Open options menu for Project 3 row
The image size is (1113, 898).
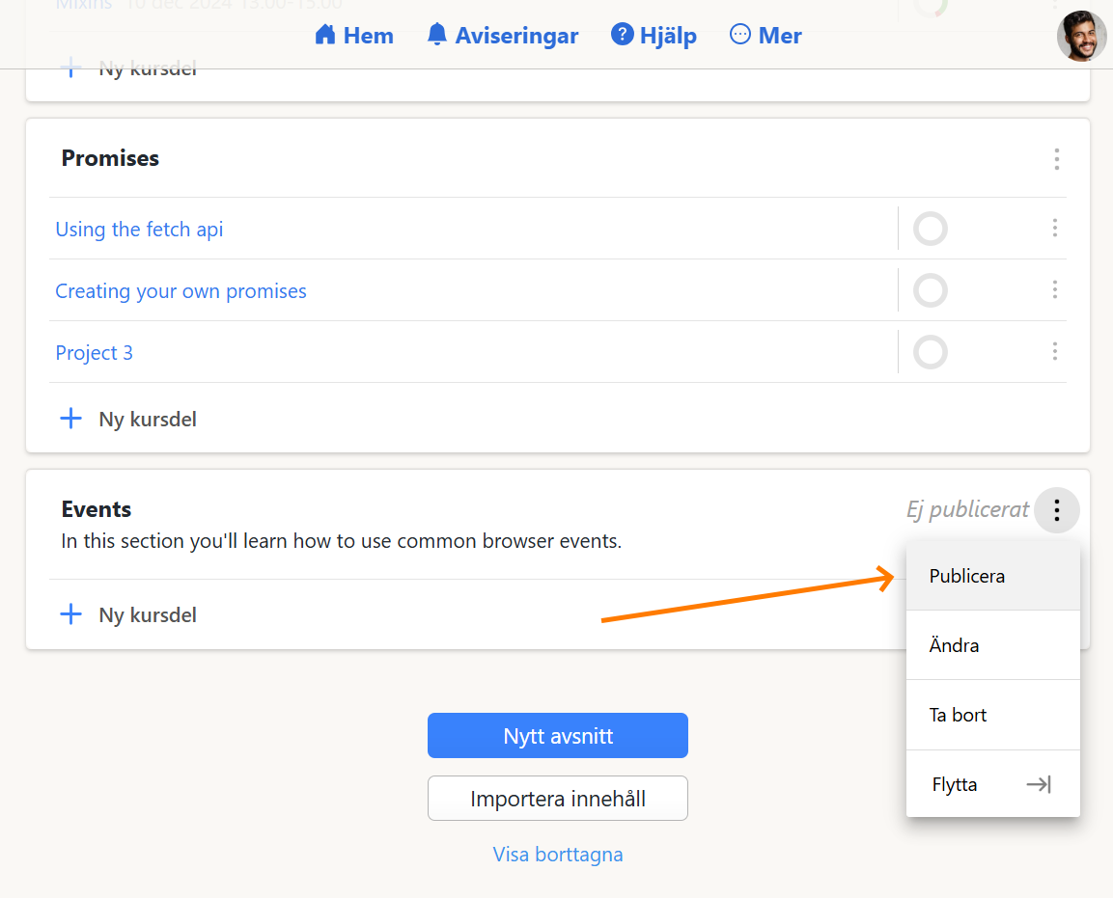coord(1054,352)
